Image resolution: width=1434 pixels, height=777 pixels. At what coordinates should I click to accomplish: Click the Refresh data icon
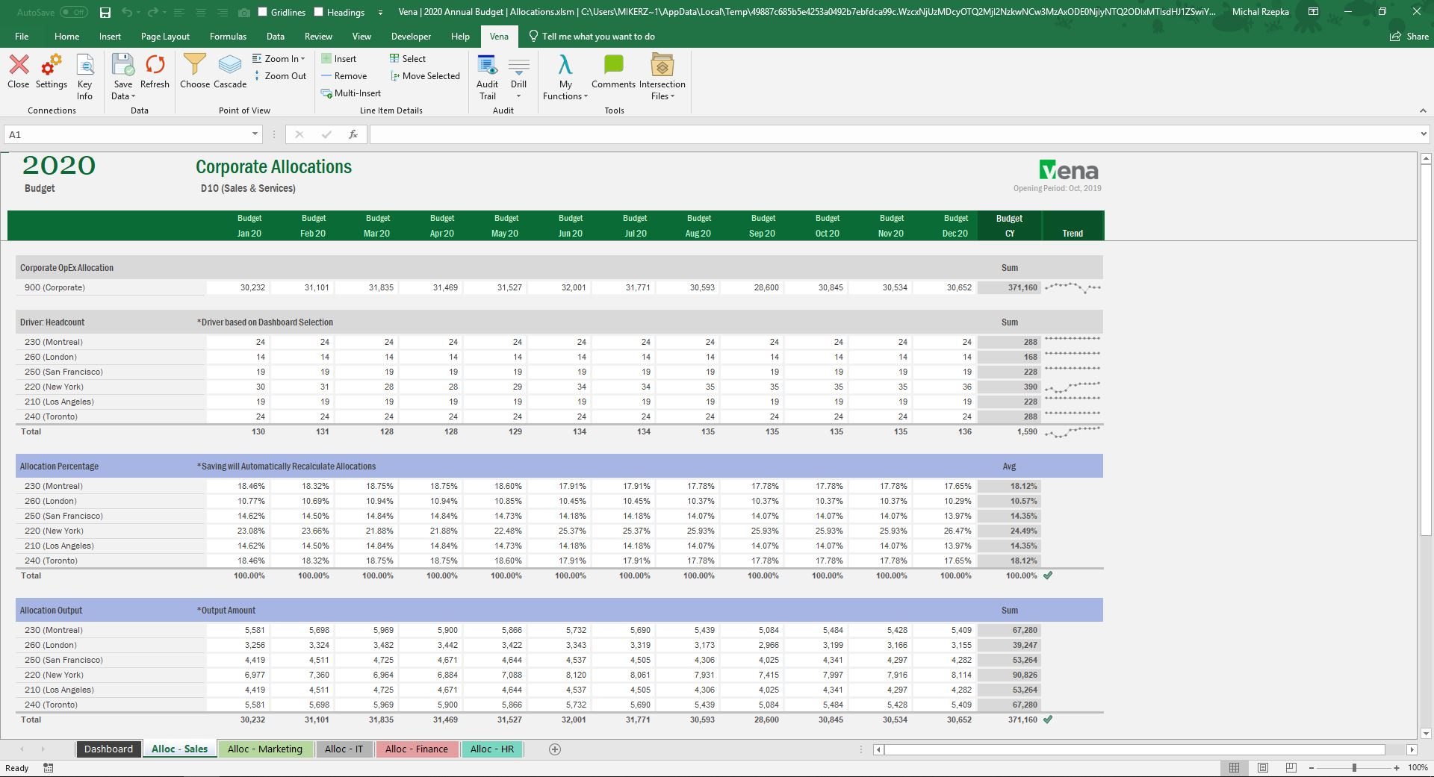click(x=155, y=66)
